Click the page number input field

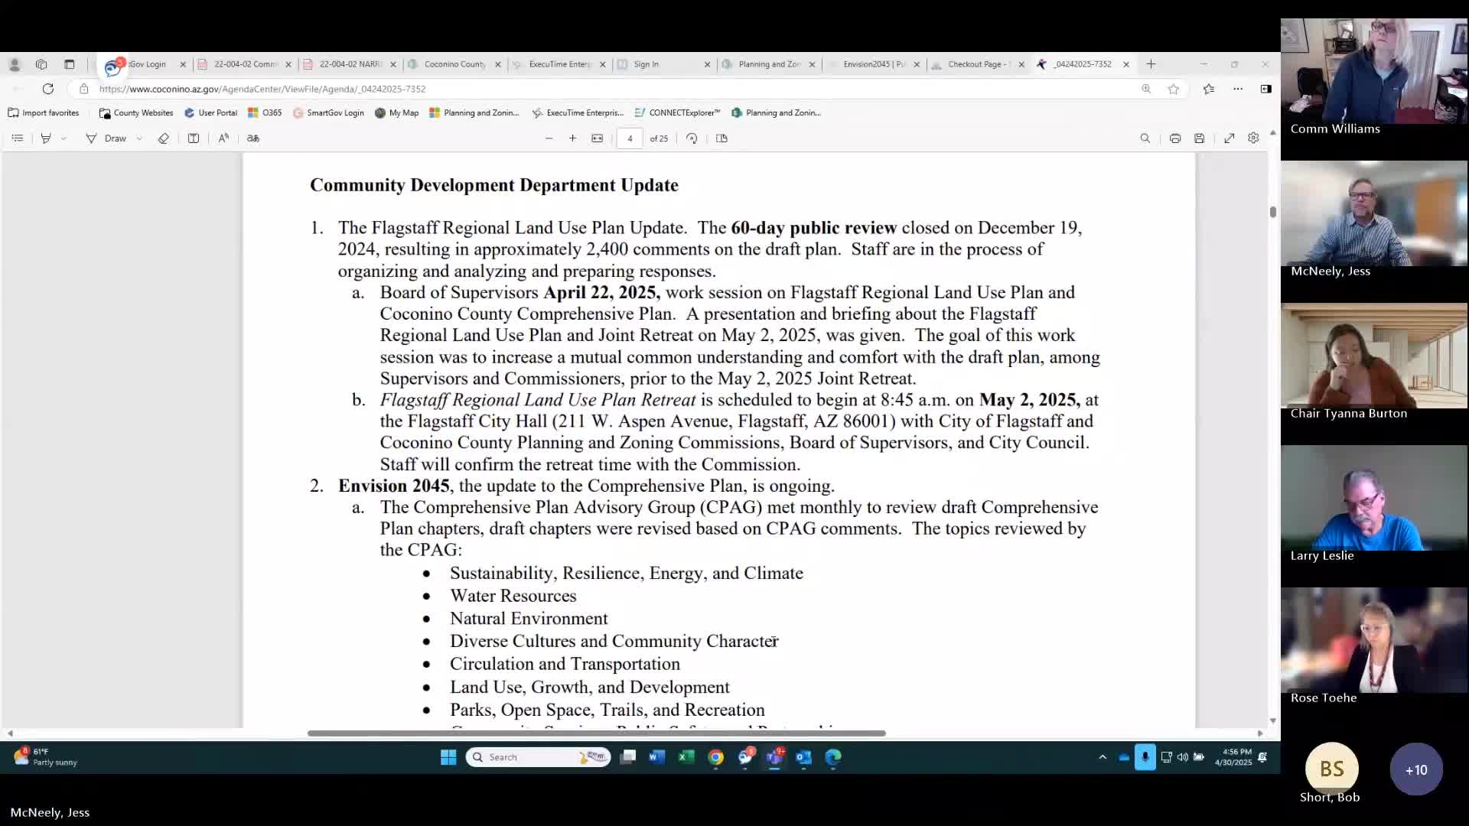coord(630,138)
